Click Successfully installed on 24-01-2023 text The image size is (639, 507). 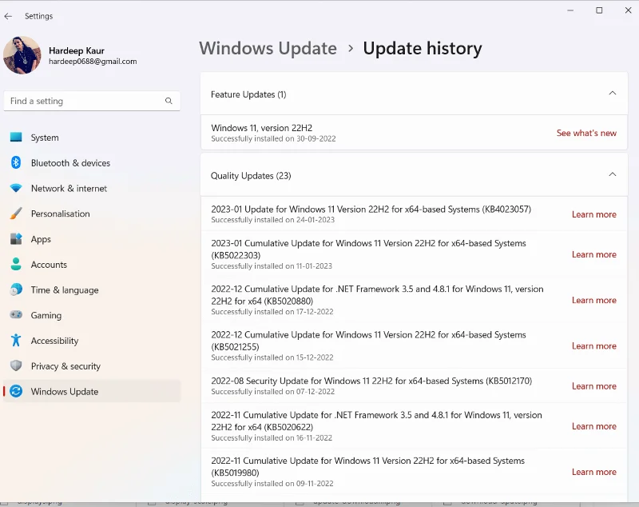[x=272, y=220]
